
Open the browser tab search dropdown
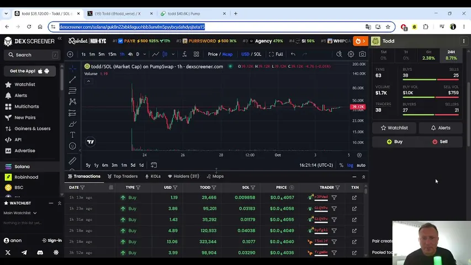[6, 13]
